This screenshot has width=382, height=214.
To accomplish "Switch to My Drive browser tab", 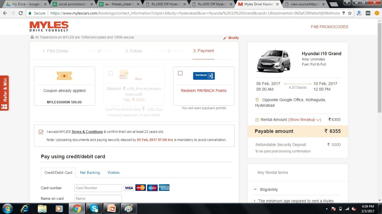I will click(26, 4).
